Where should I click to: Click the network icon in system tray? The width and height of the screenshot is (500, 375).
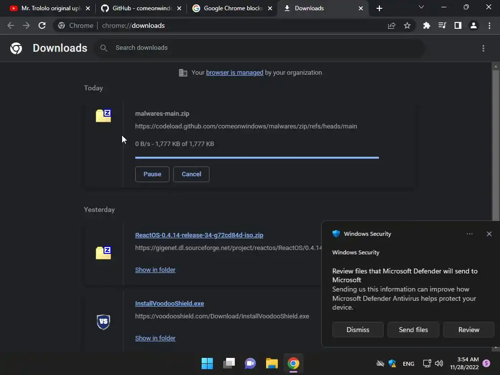point(427,363)
